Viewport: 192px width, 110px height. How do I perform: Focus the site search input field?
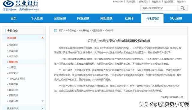[x=159, y=8]
